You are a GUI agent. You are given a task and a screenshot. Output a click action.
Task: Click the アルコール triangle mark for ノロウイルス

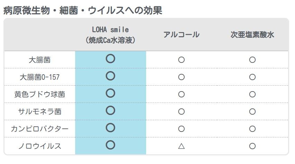point(181,146)
